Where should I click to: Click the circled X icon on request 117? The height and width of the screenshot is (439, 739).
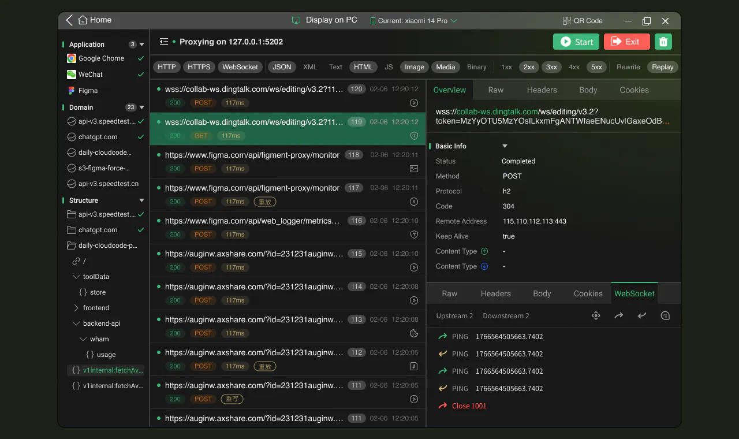(413, 202)
